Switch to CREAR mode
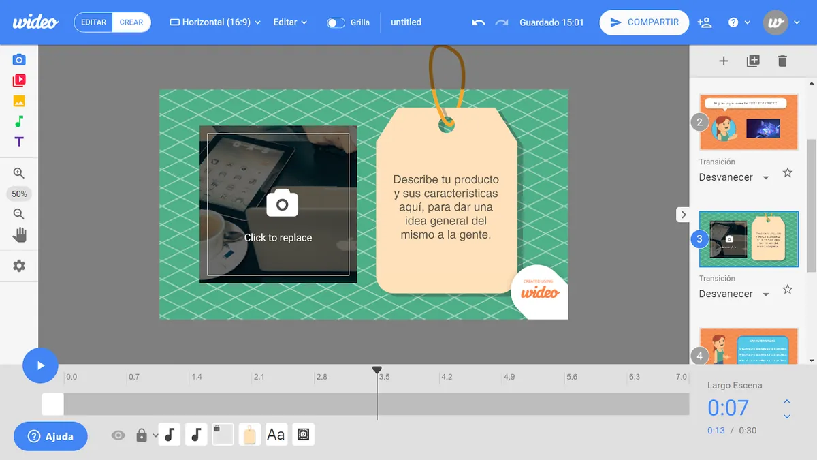Image resolution: width=817 pixels, height=460 pixels. click(131, 22)
